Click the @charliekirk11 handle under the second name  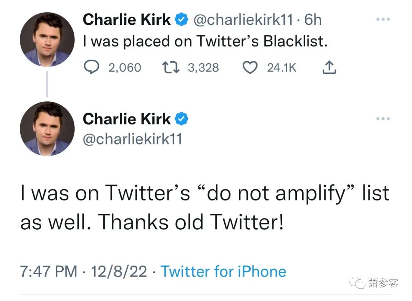(x=133, y=139)
